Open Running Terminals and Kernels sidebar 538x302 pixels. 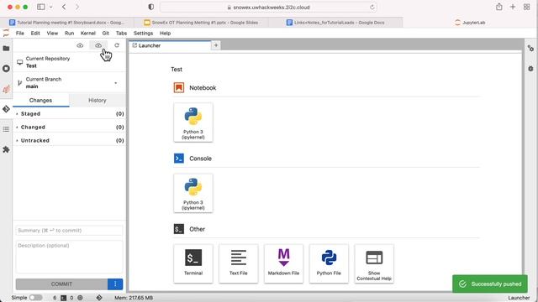pos(6,69)
